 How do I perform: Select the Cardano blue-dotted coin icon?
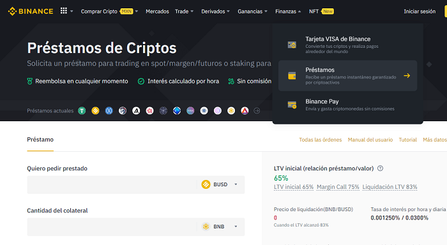[204, 110]
